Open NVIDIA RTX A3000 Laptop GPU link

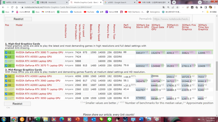click(x=34, y=76)
